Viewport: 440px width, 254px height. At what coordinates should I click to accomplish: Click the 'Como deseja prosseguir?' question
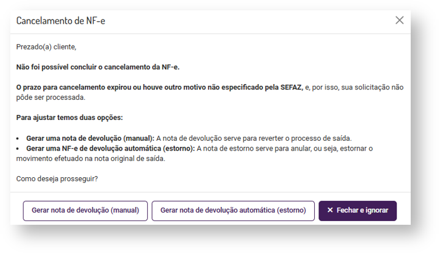[57, 179]
